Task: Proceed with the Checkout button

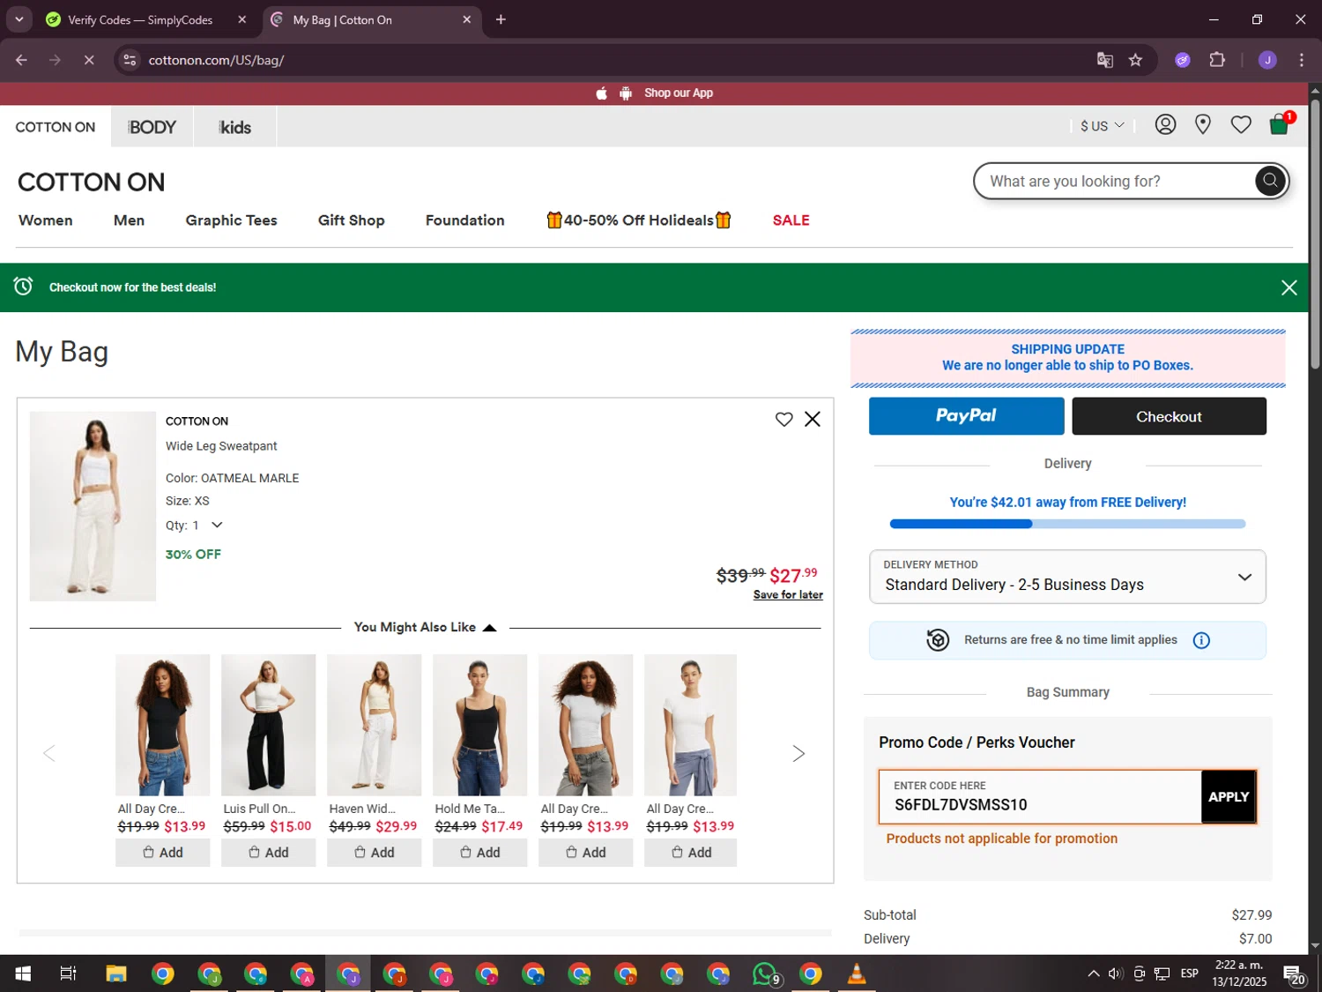Action: tap(1169, 416)
